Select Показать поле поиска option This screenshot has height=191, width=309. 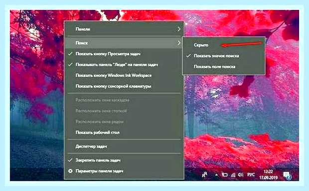[224, 67]
